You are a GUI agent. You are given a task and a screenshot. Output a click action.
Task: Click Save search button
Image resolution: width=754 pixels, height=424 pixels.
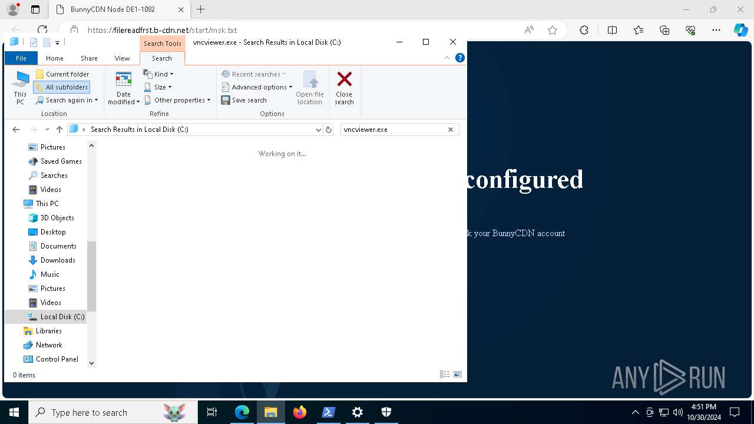244,100
